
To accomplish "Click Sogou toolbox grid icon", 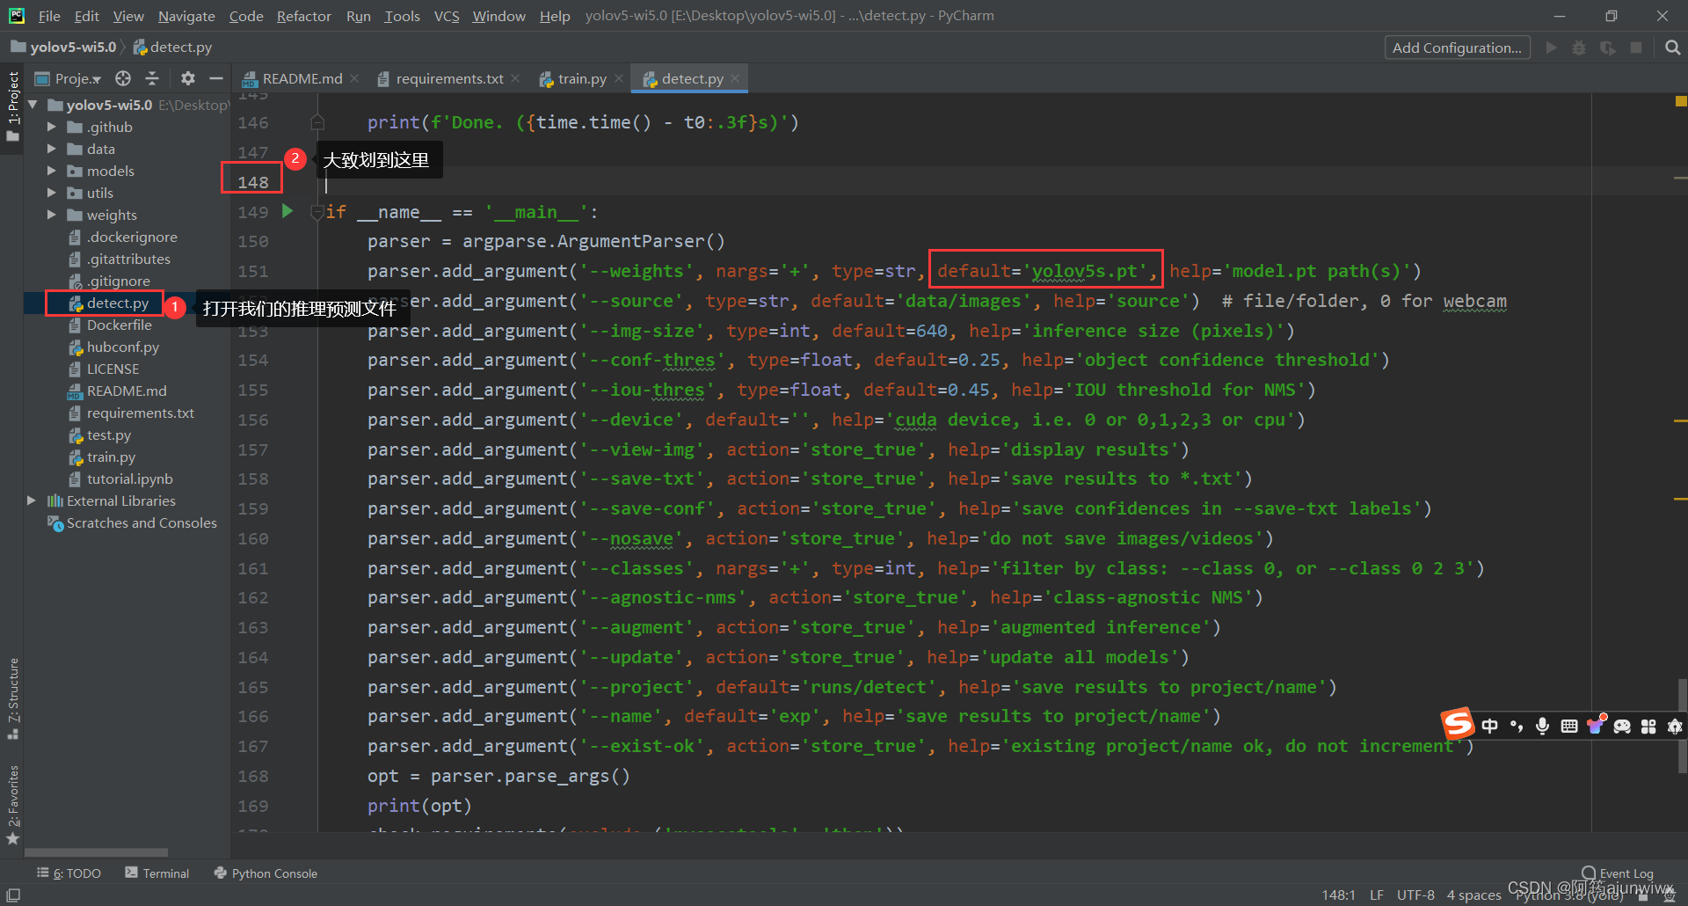I will click(1648, 726).
